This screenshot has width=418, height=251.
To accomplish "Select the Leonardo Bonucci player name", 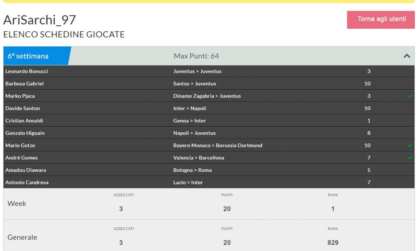I will click(27, 71).
